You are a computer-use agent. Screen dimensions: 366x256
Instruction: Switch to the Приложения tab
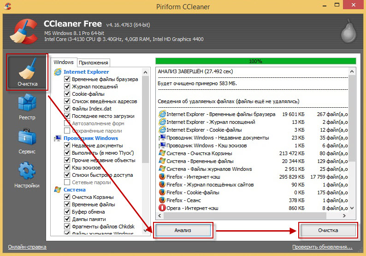[94, 63]
